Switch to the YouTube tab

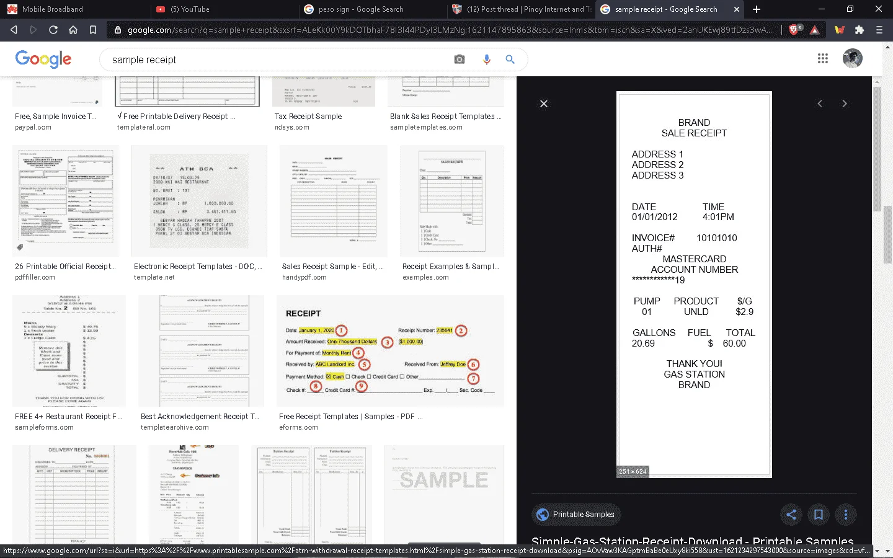tap(223, 9)
